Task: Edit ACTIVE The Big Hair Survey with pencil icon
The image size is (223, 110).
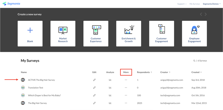Action: 94,80
